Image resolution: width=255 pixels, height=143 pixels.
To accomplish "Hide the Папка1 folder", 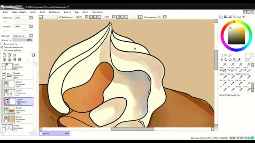I will coord(4,73).
